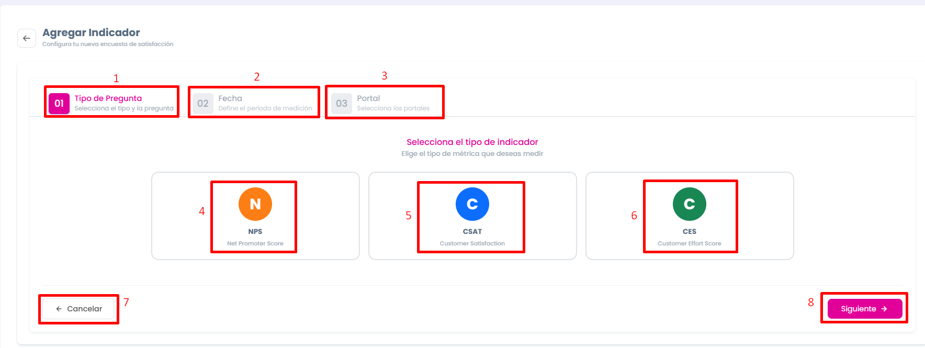The height and width of the screenshot is (348, 925).
Task: Click the arrow inside the Siguiente button
Action: click(884, 309)
